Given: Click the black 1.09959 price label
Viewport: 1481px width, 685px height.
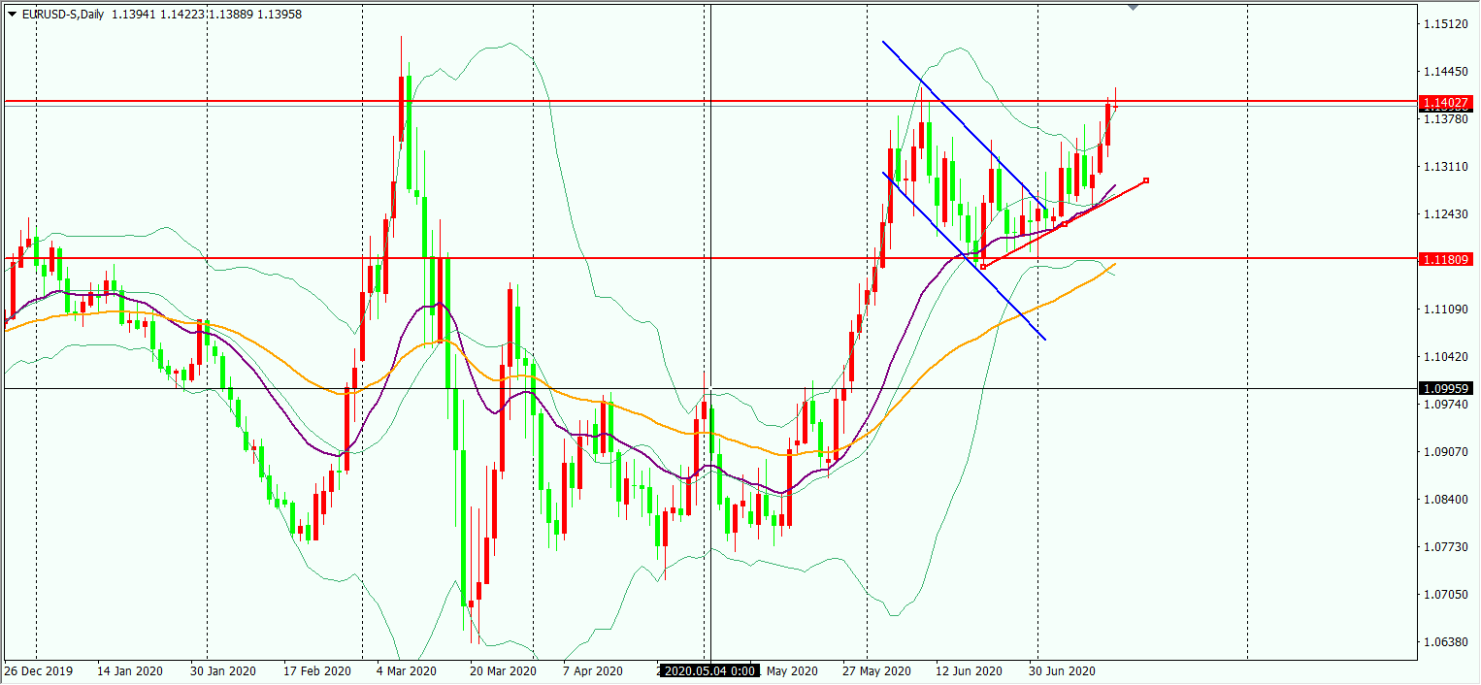Looking at the screenshot, I should [x=1446, y=388].
